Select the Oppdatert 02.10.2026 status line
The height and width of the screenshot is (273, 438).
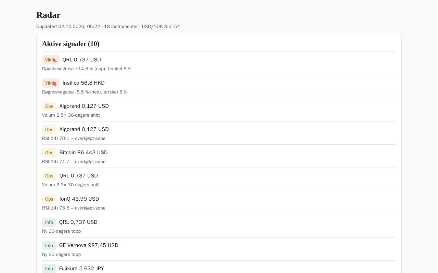coord(108,26)
